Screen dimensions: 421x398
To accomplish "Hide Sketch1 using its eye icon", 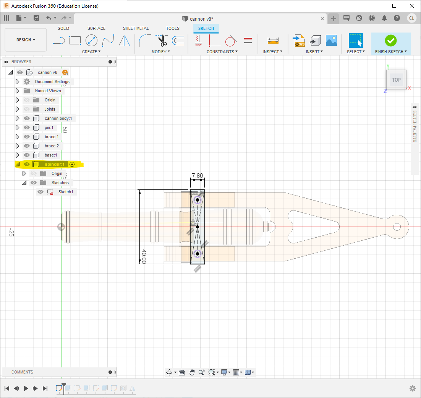I will [x=40, y=192].
